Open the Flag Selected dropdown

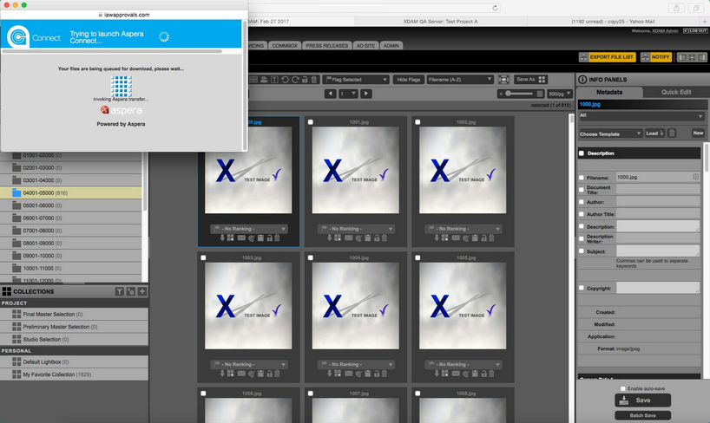pos(362,79)
